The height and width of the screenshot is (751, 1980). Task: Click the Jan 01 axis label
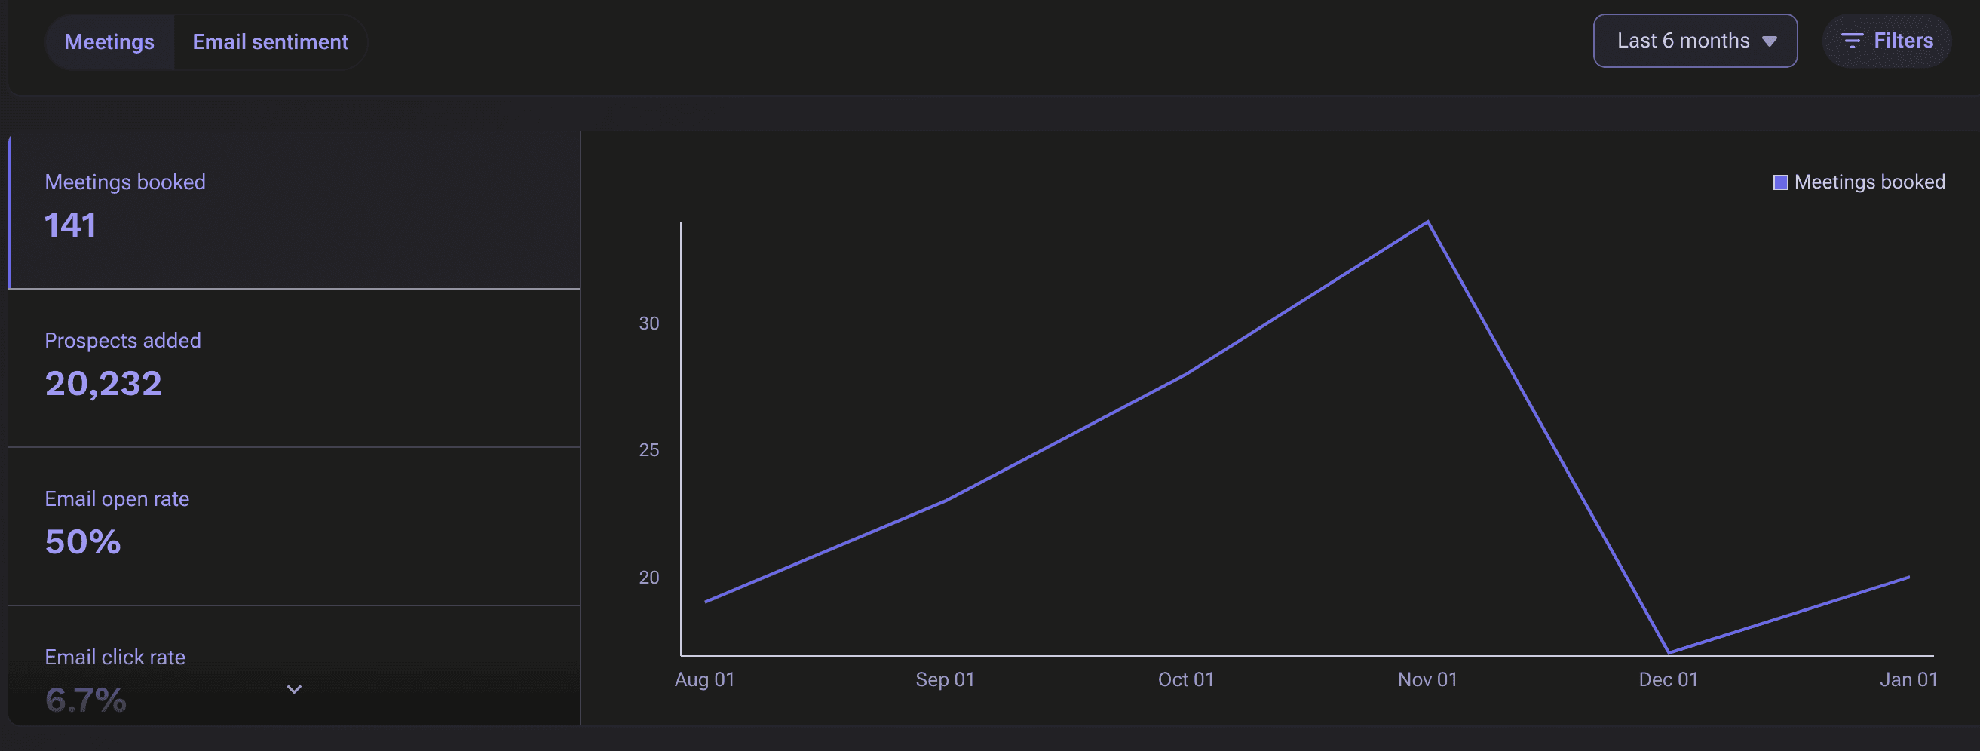[x=1908, y=679]
